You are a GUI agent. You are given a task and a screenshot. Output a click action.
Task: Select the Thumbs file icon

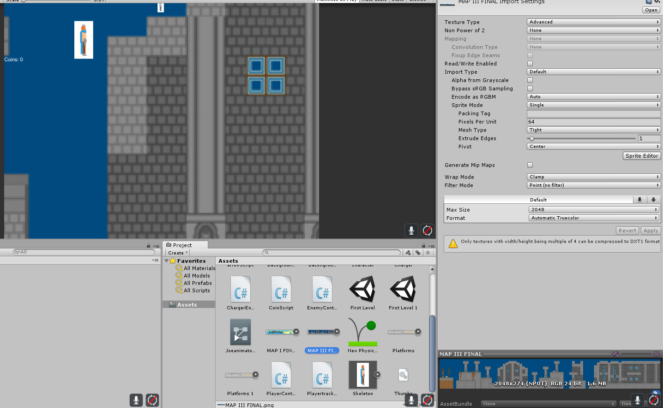[403, 375]
